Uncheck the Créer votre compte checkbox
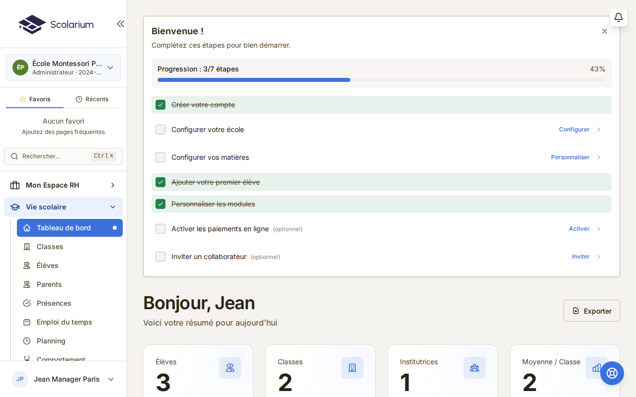 (x=160, y=105)
